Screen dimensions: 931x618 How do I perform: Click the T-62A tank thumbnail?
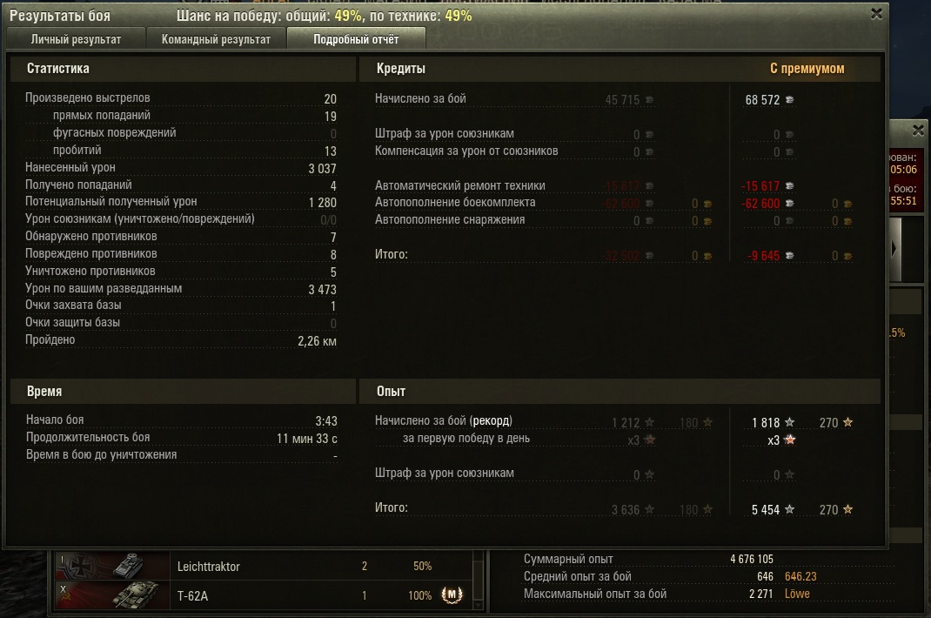(114, 595)
